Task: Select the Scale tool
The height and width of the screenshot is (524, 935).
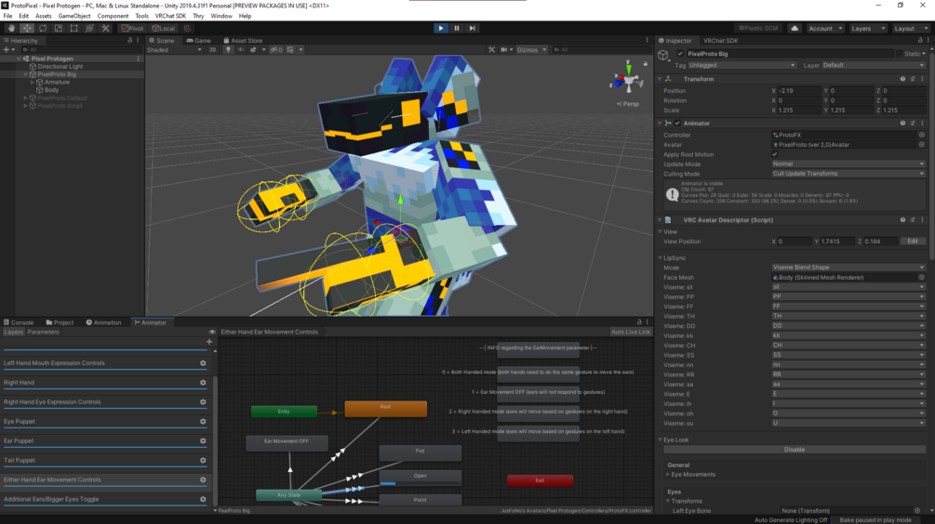Action: coord(58,28)
